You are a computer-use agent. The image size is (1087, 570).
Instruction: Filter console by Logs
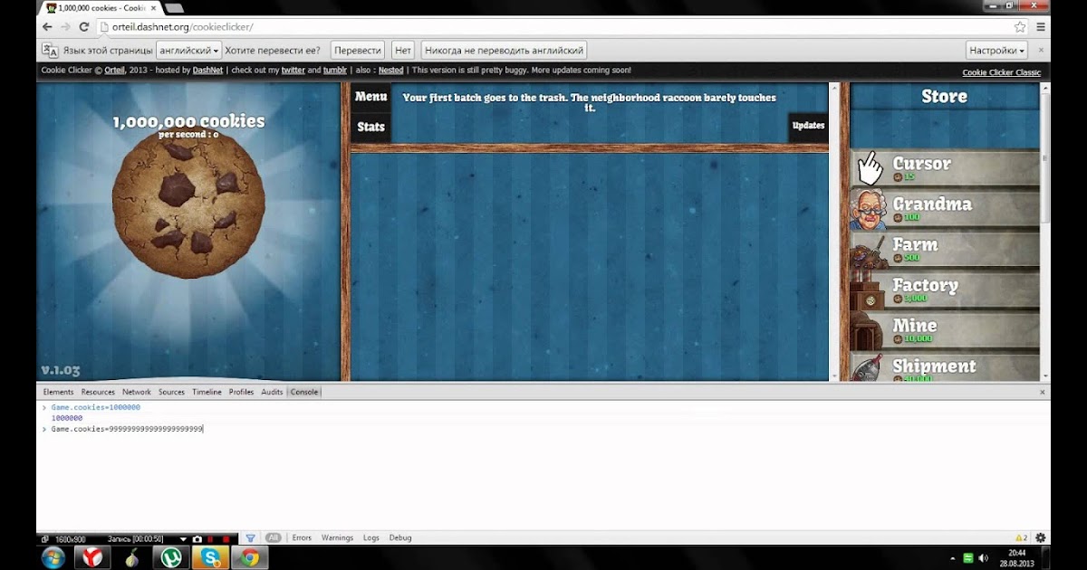(371, 537)
